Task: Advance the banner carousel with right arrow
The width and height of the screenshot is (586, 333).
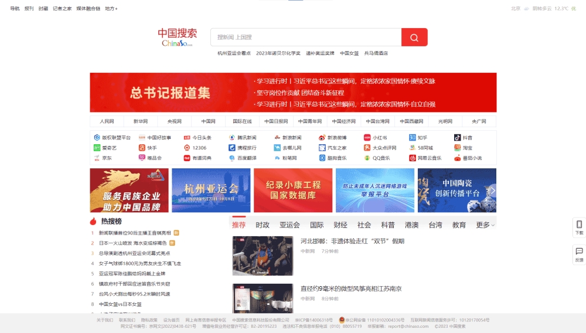Action: [x=492, y=191]
